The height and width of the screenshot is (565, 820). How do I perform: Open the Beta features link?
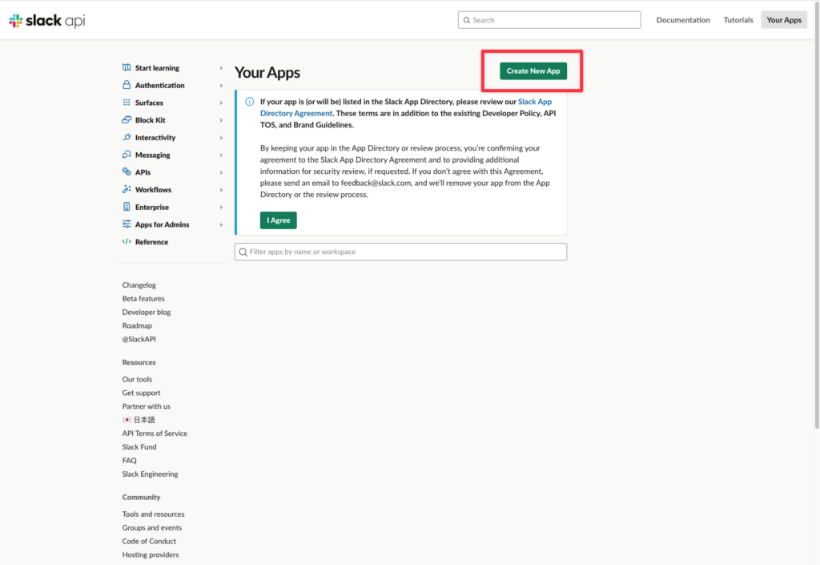143,299
